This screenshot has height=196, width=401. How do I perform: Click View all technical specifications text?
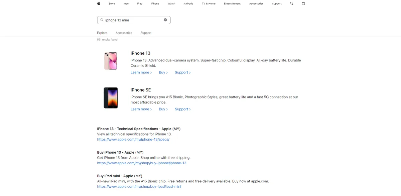[134, 134]
